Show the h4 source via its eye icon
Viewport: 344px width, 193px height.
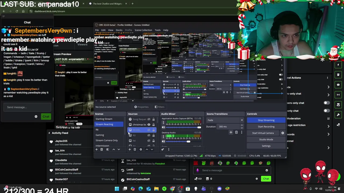(x=149, y=141)
